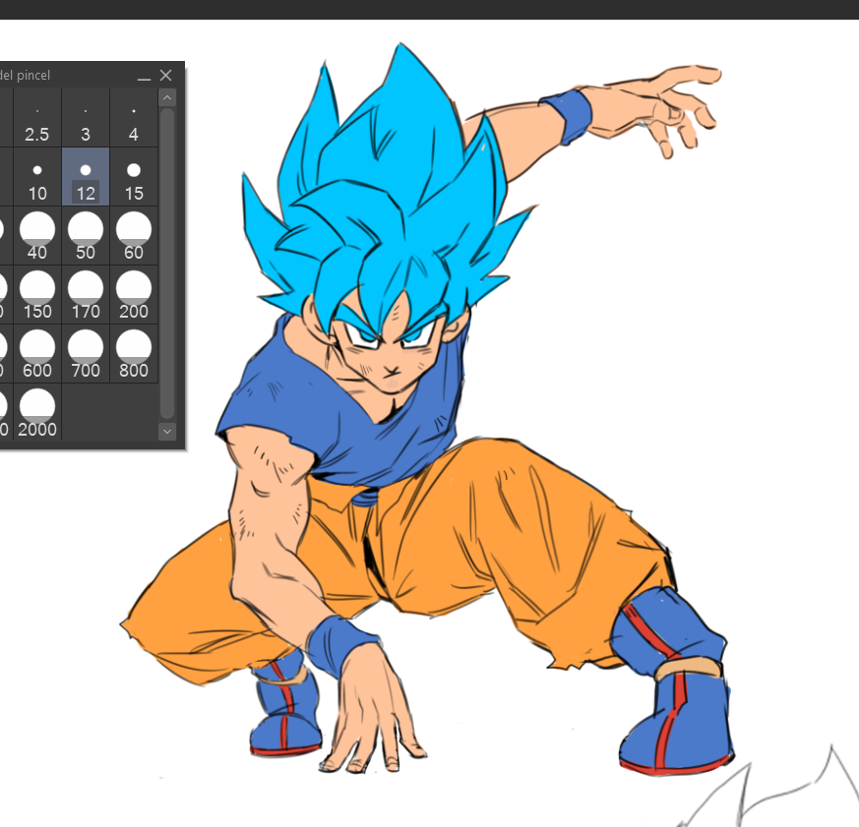Image resolution: width=859 pixels, height=827 pixels.
Task: Select brush size 2.5
Action: tap(37, 118)
